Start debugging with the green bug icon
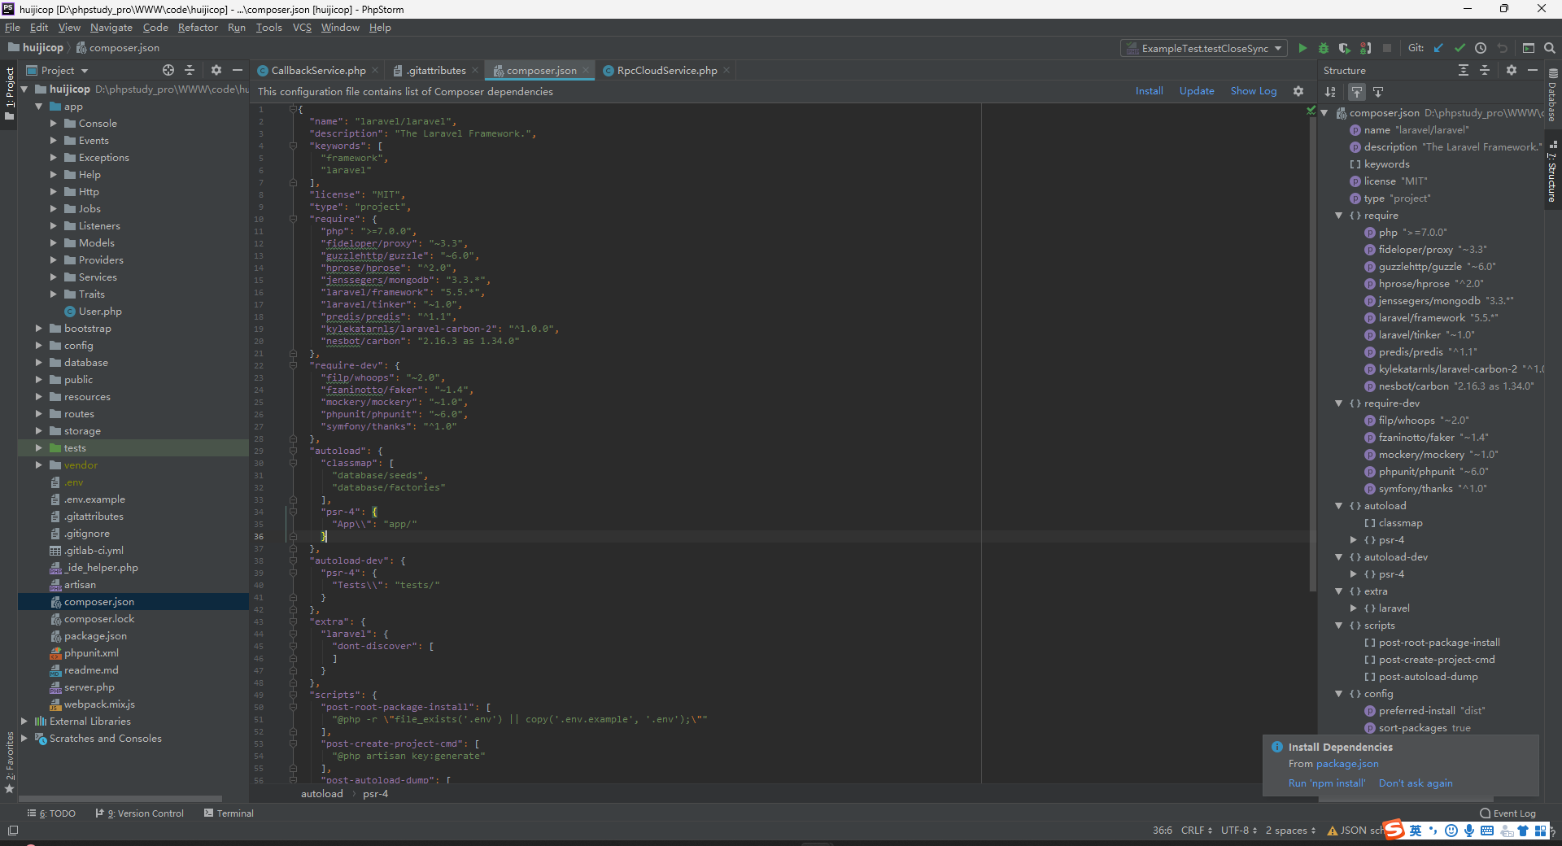This screenshot has width=1562, height=846. pos(1324,48)
